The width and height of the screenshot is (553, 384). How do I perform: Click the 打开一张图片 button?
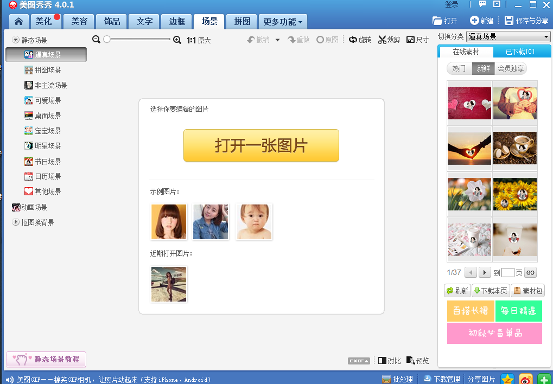pos(261,145)
